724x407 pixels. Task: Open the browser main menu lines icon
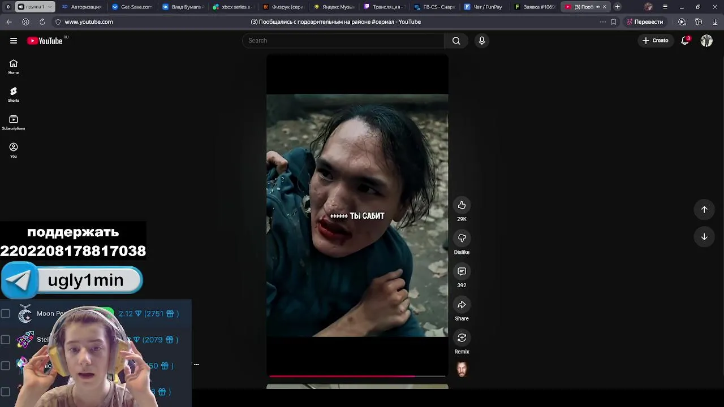[x=665, y=7]
